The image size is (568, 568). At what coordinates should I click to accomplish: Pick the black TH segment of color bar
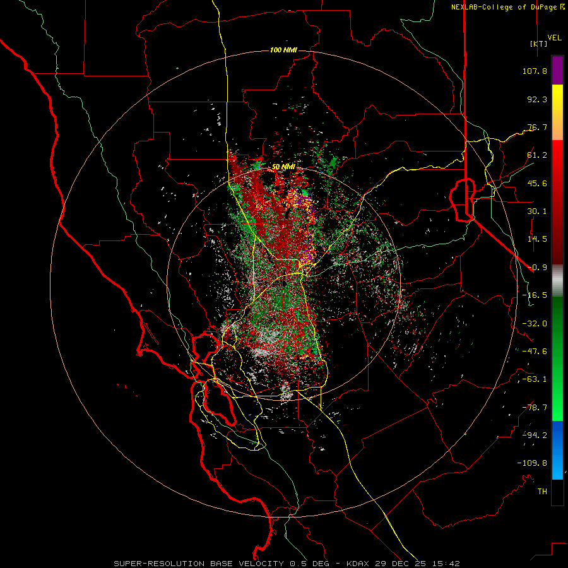pyautogui.click(x=557, y=492)
